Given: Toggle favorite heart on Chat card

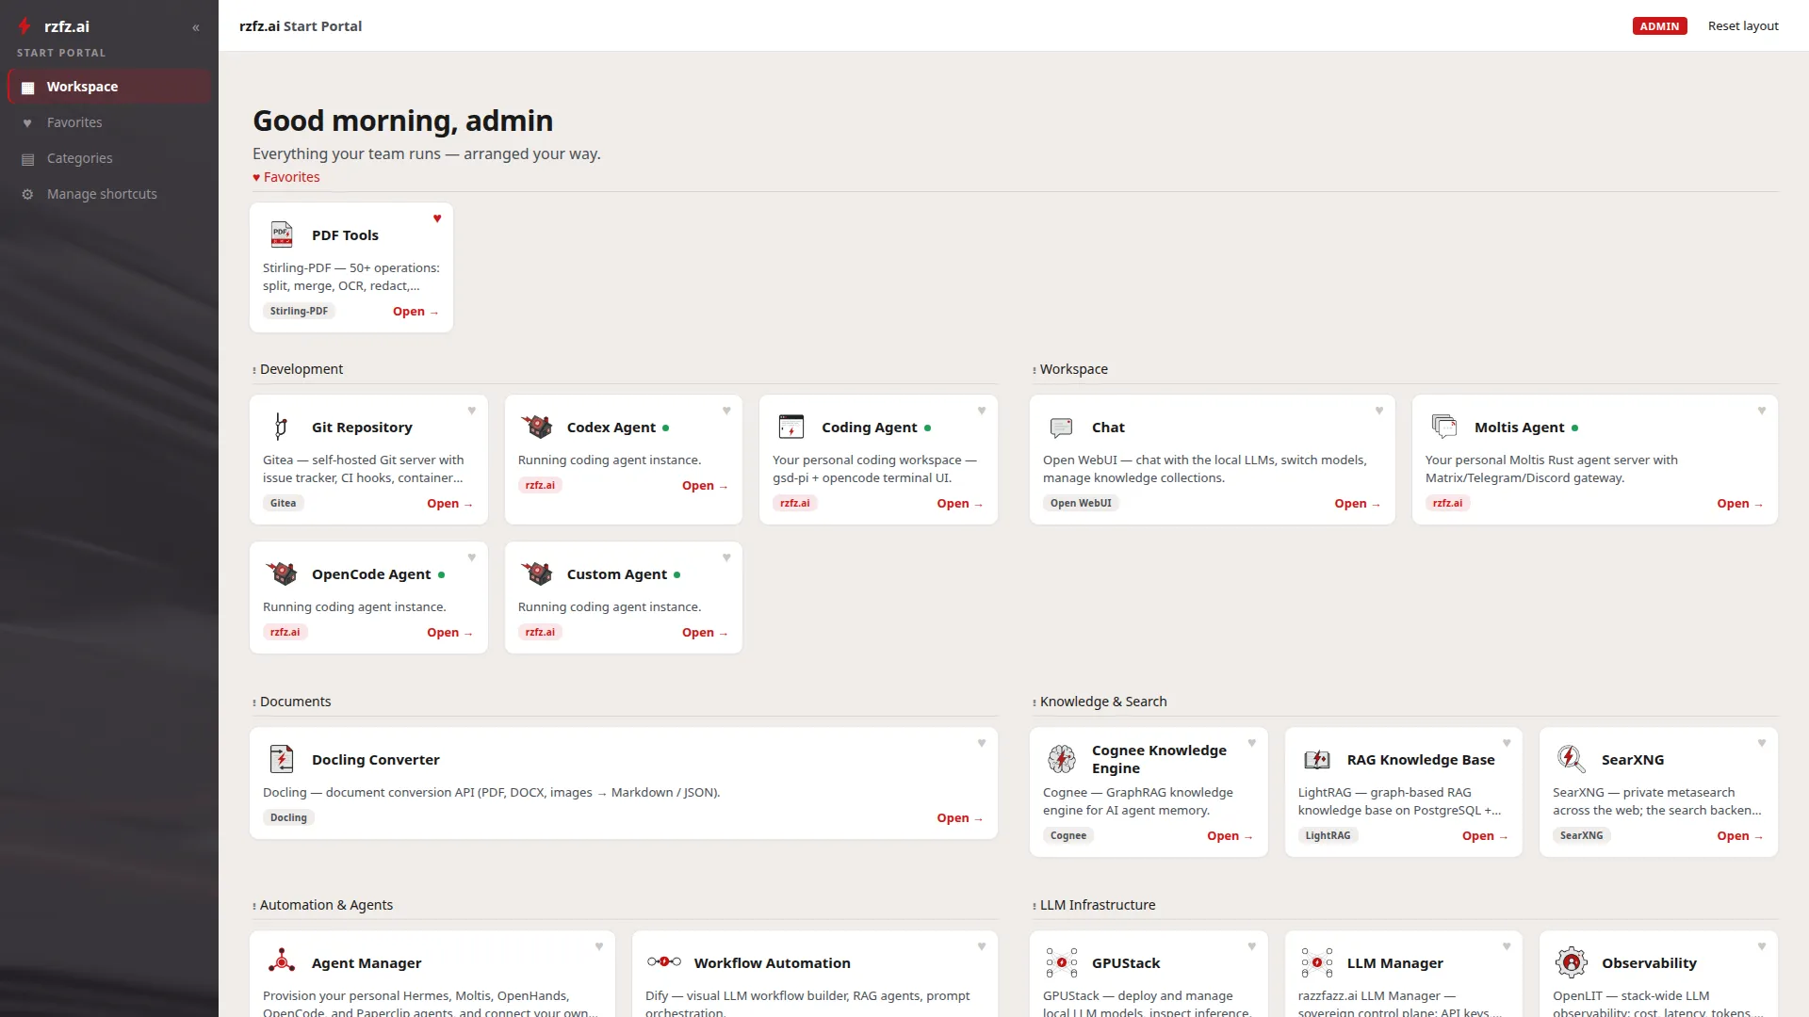Looking at the screenshot, I should click(1379, 411).
